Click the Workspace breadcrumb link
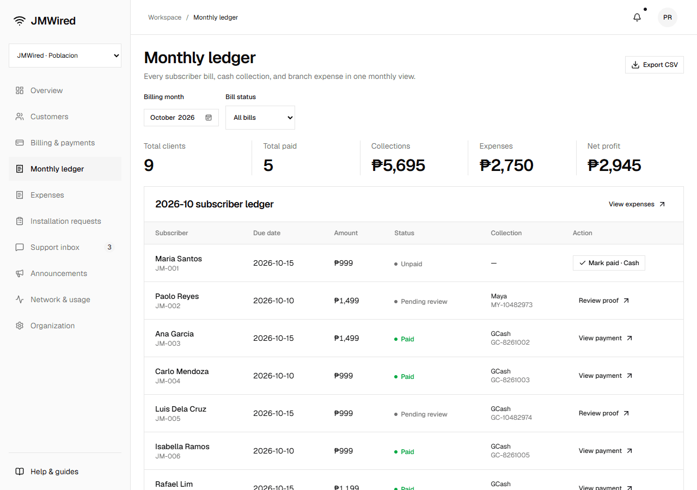Viewport: 697px width, 490px height. pos(165,17)
